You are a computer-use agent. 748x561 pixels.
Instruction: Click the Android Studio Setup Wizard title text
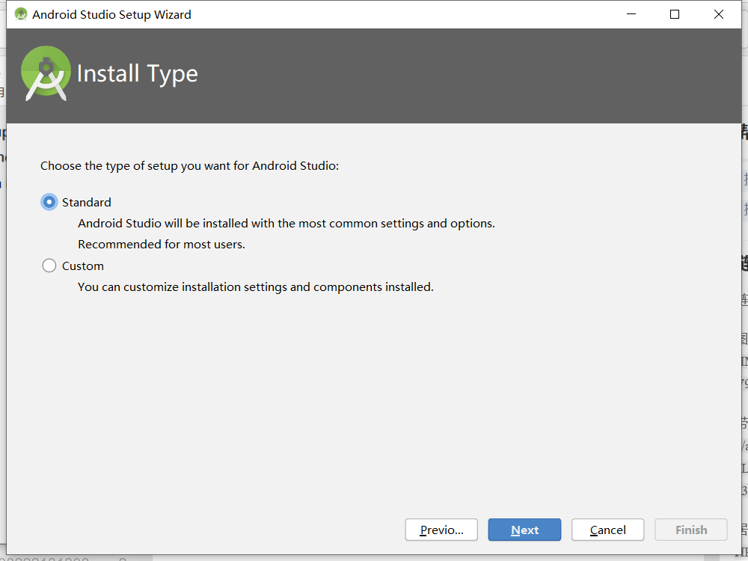coord(111,15)
